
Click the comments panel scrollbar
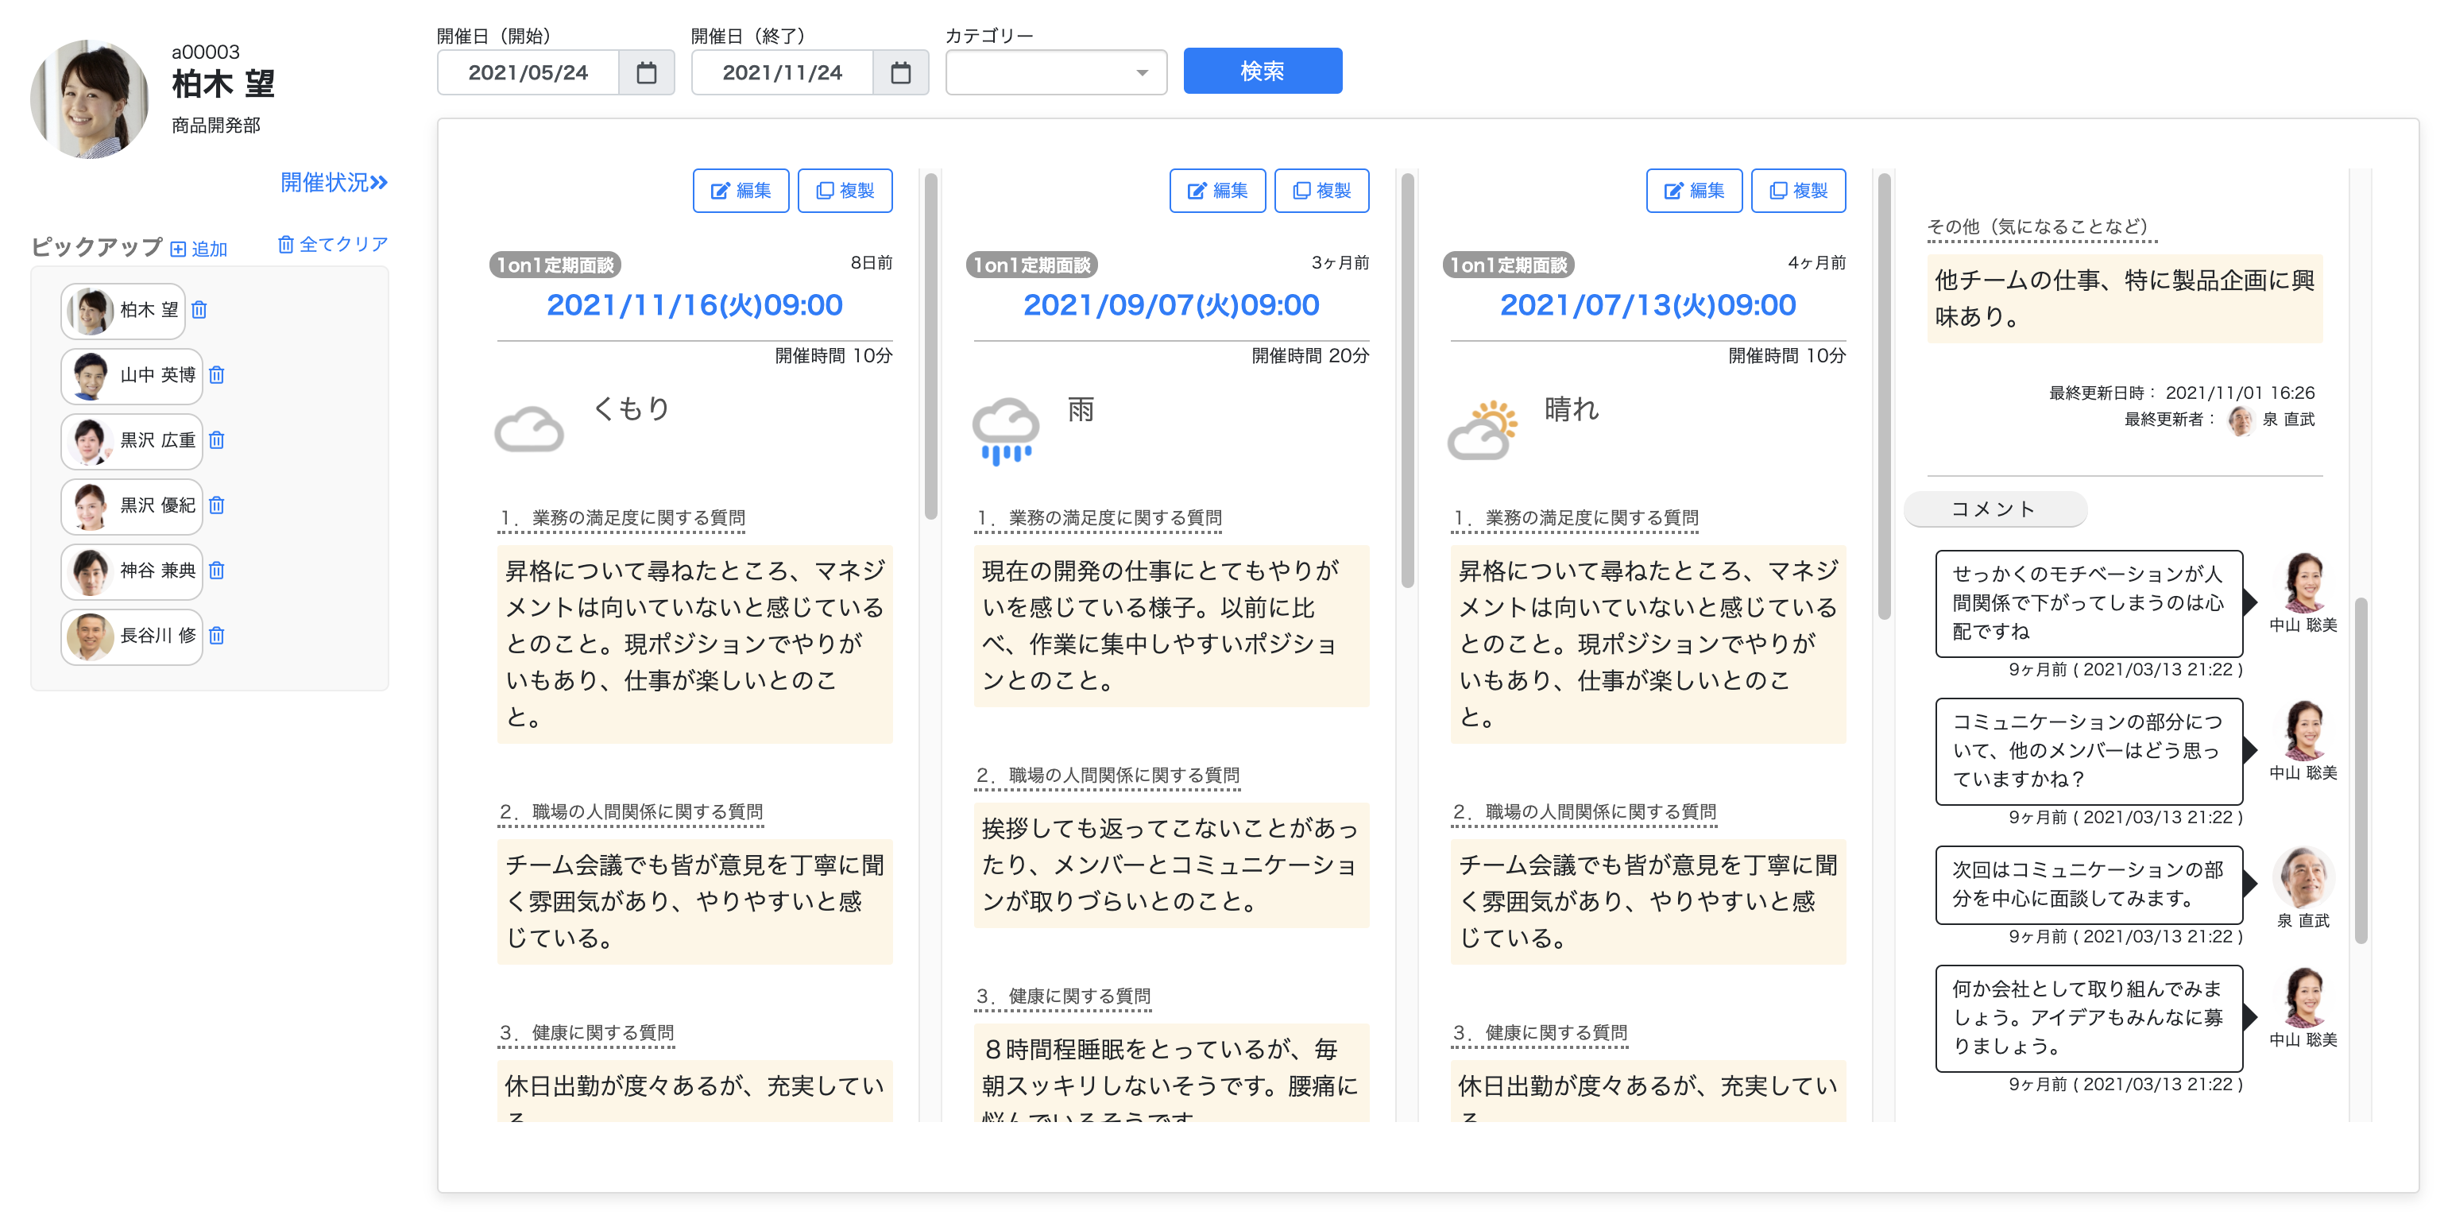coord(2361,770)
